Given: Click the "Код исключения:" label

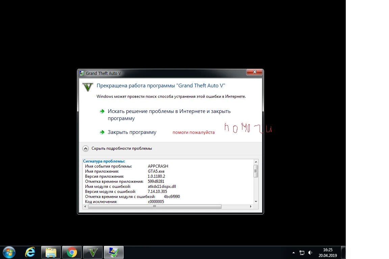Looking at the screenshot, I should click(101, 201).
